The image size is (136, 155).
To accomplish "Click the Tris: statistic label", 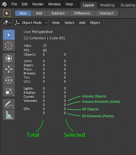I will click(27, 77).
